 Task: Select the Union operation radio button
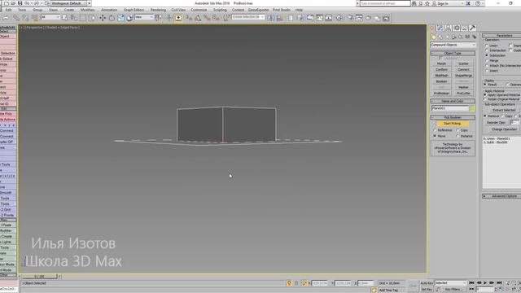coord(487,46)
